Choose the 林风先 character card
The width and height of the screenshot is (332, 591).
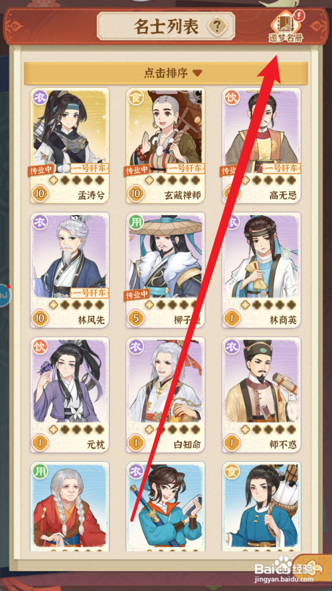[x=70, y=270]
